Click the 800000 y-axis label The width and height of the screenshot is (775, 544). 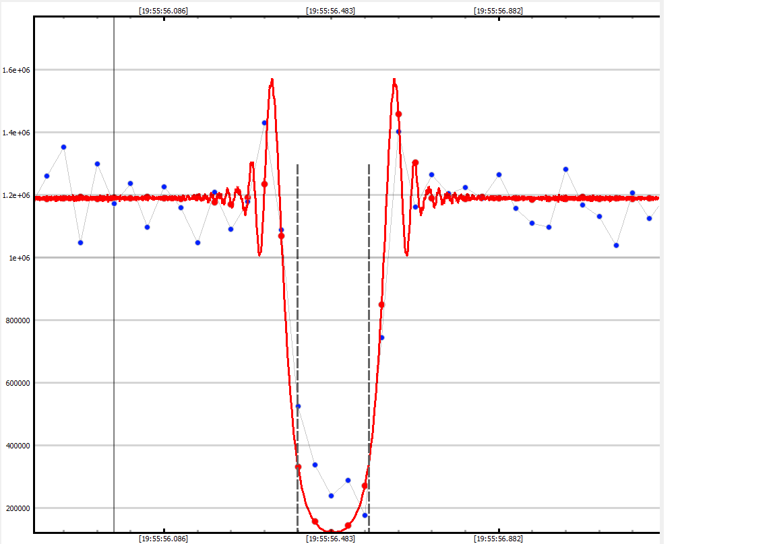click(18, 320)
